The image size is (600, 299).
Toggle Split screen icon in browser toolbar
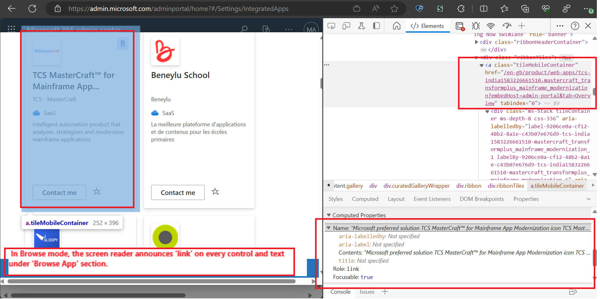484,8
